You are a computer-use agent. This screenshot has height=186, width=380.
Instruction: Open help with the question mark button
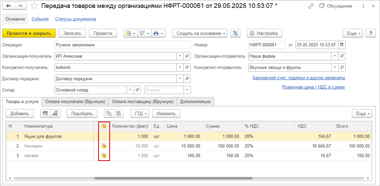tap(371, 33)
